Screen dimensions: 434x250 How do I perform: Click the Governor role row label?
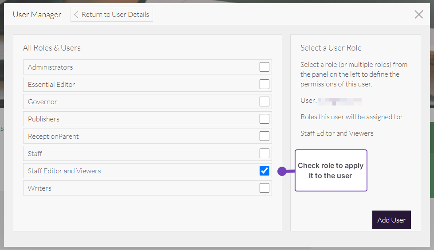tap(43, 102)
